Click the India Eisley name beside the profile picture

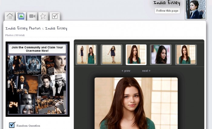point(167,3)
